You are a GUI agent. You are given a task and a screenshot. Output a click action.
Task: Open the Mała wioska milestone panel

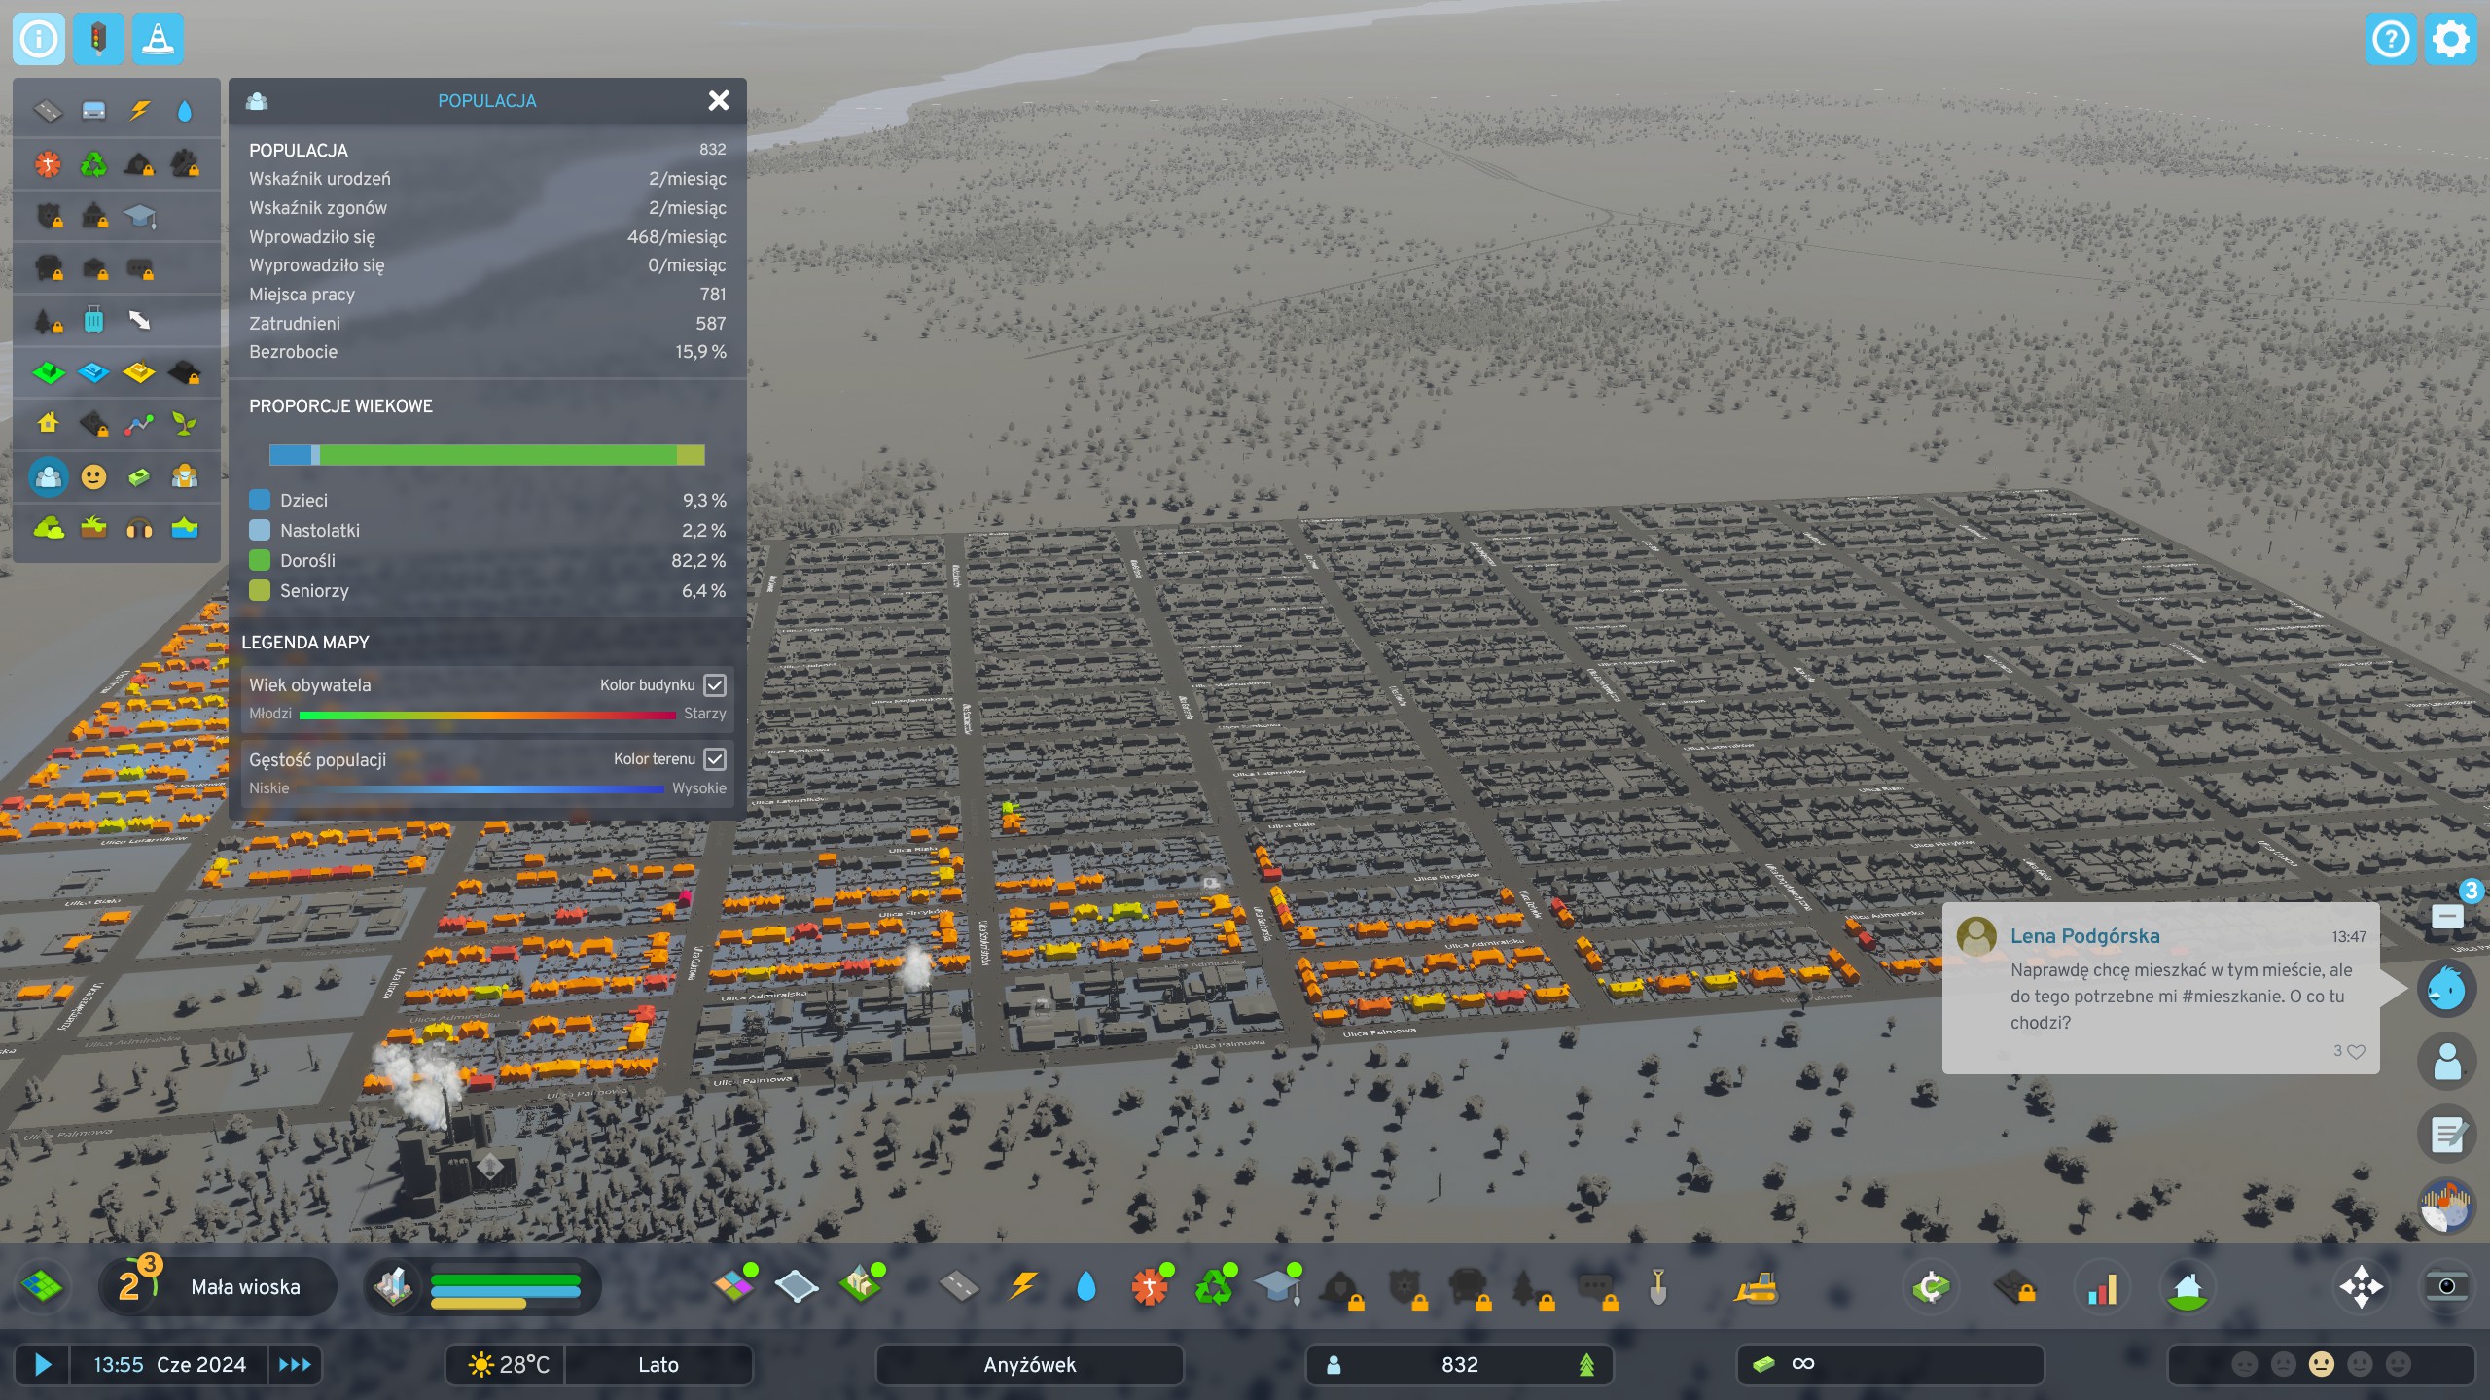click(216, 1285)
